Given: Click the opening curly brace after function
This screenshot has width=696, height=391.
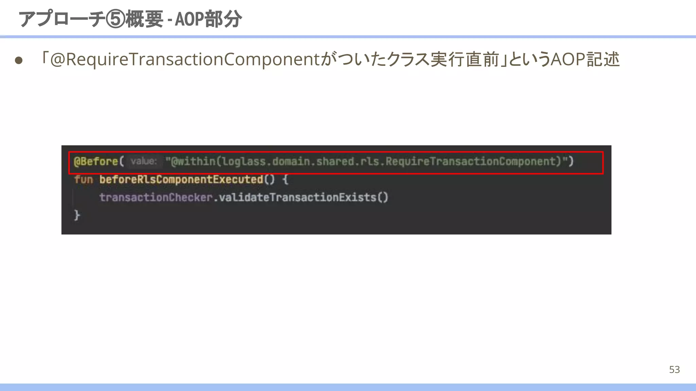Looking at the screenshot, I should tap(285, 179).
